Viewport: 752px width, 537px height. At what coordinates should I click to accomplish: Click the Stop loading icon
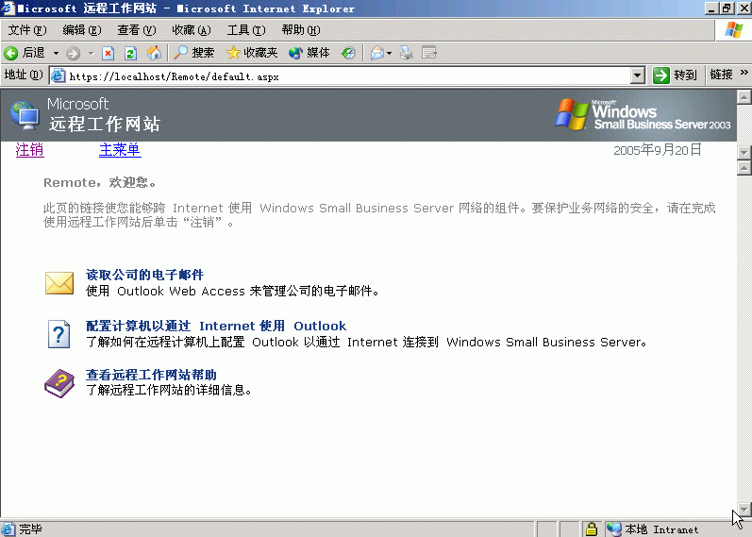[x=109, y=53]
